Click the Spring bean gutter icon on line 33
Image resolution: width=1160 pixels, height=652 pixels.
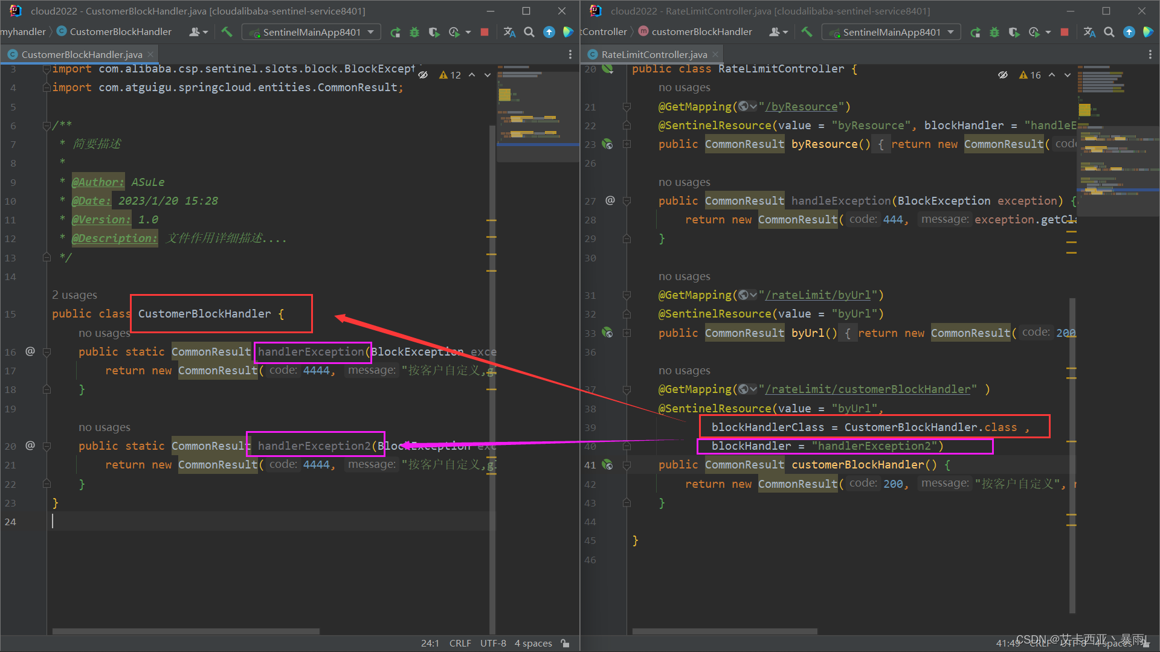[x=608, y=333]
